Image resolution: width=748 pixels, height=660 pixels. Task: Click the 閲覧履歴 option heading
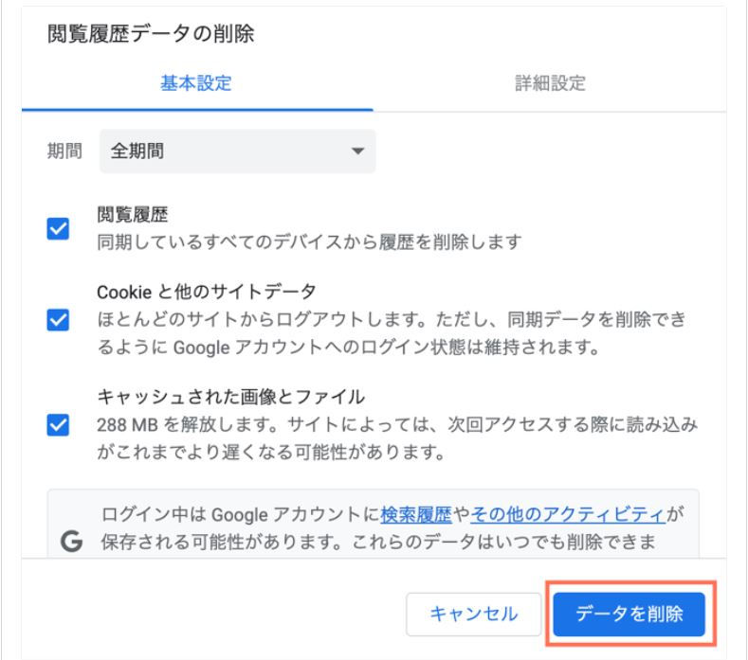(125, 215)
